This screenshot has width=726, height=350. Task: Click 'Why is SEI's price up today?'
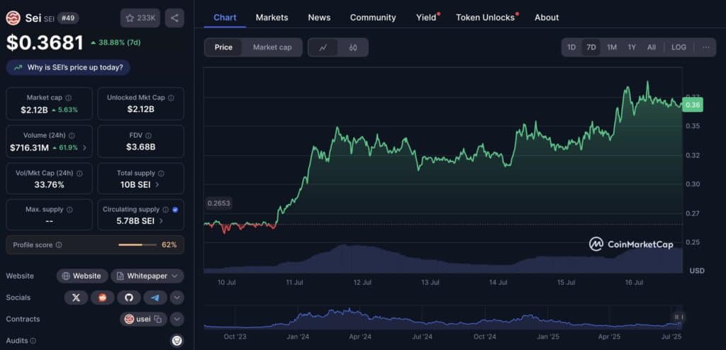pos(68,67)
